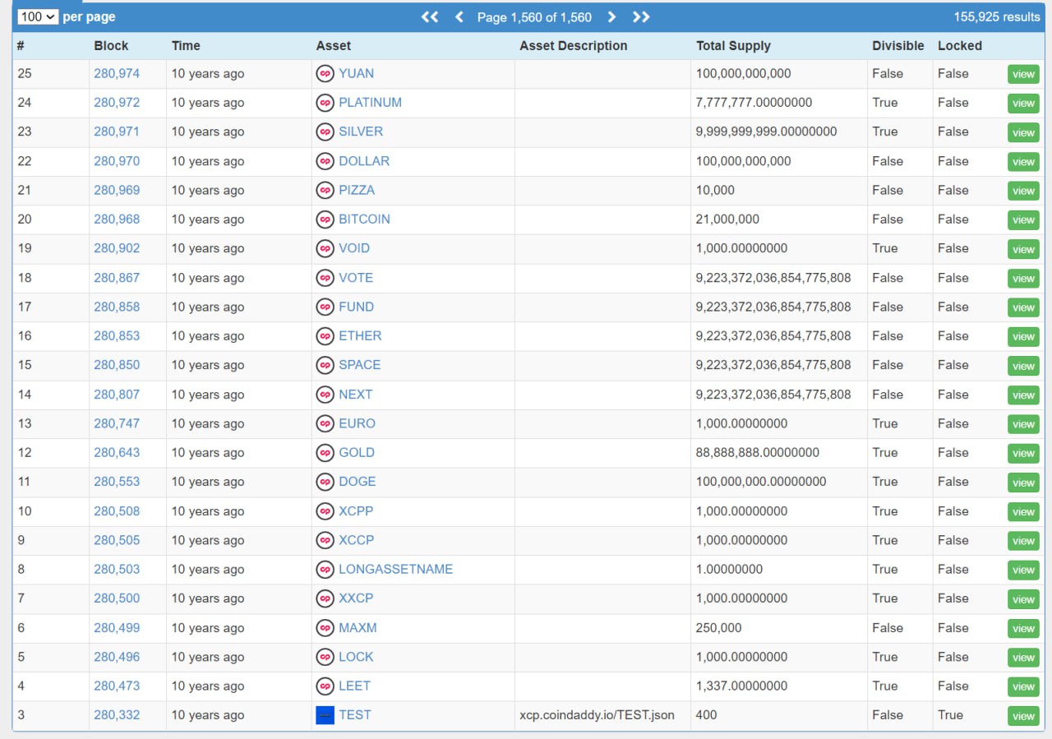Open the BITCOIN asset link
This screenshot has height=739, width=1052.
point(364,219)
